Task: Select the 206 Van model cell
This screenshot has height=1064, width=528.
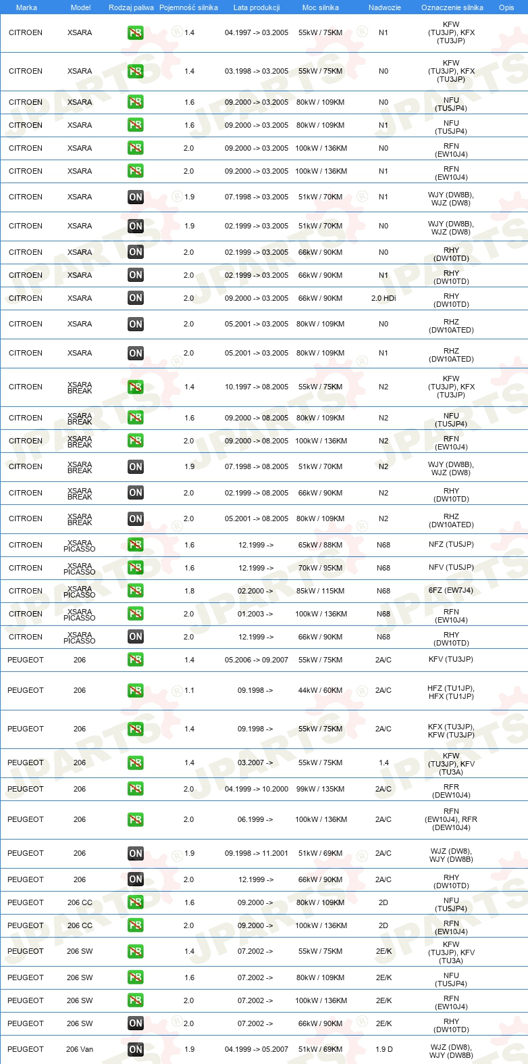Action: click(80, 1049)
